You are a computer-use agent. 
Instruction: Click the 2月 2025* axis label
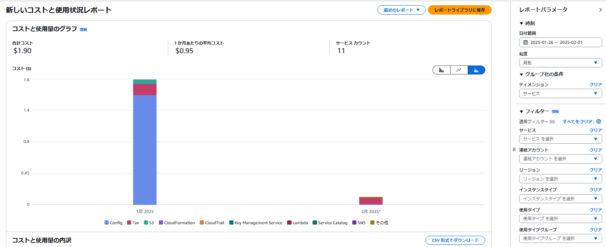pyautogui.click(x=371, y=211)
